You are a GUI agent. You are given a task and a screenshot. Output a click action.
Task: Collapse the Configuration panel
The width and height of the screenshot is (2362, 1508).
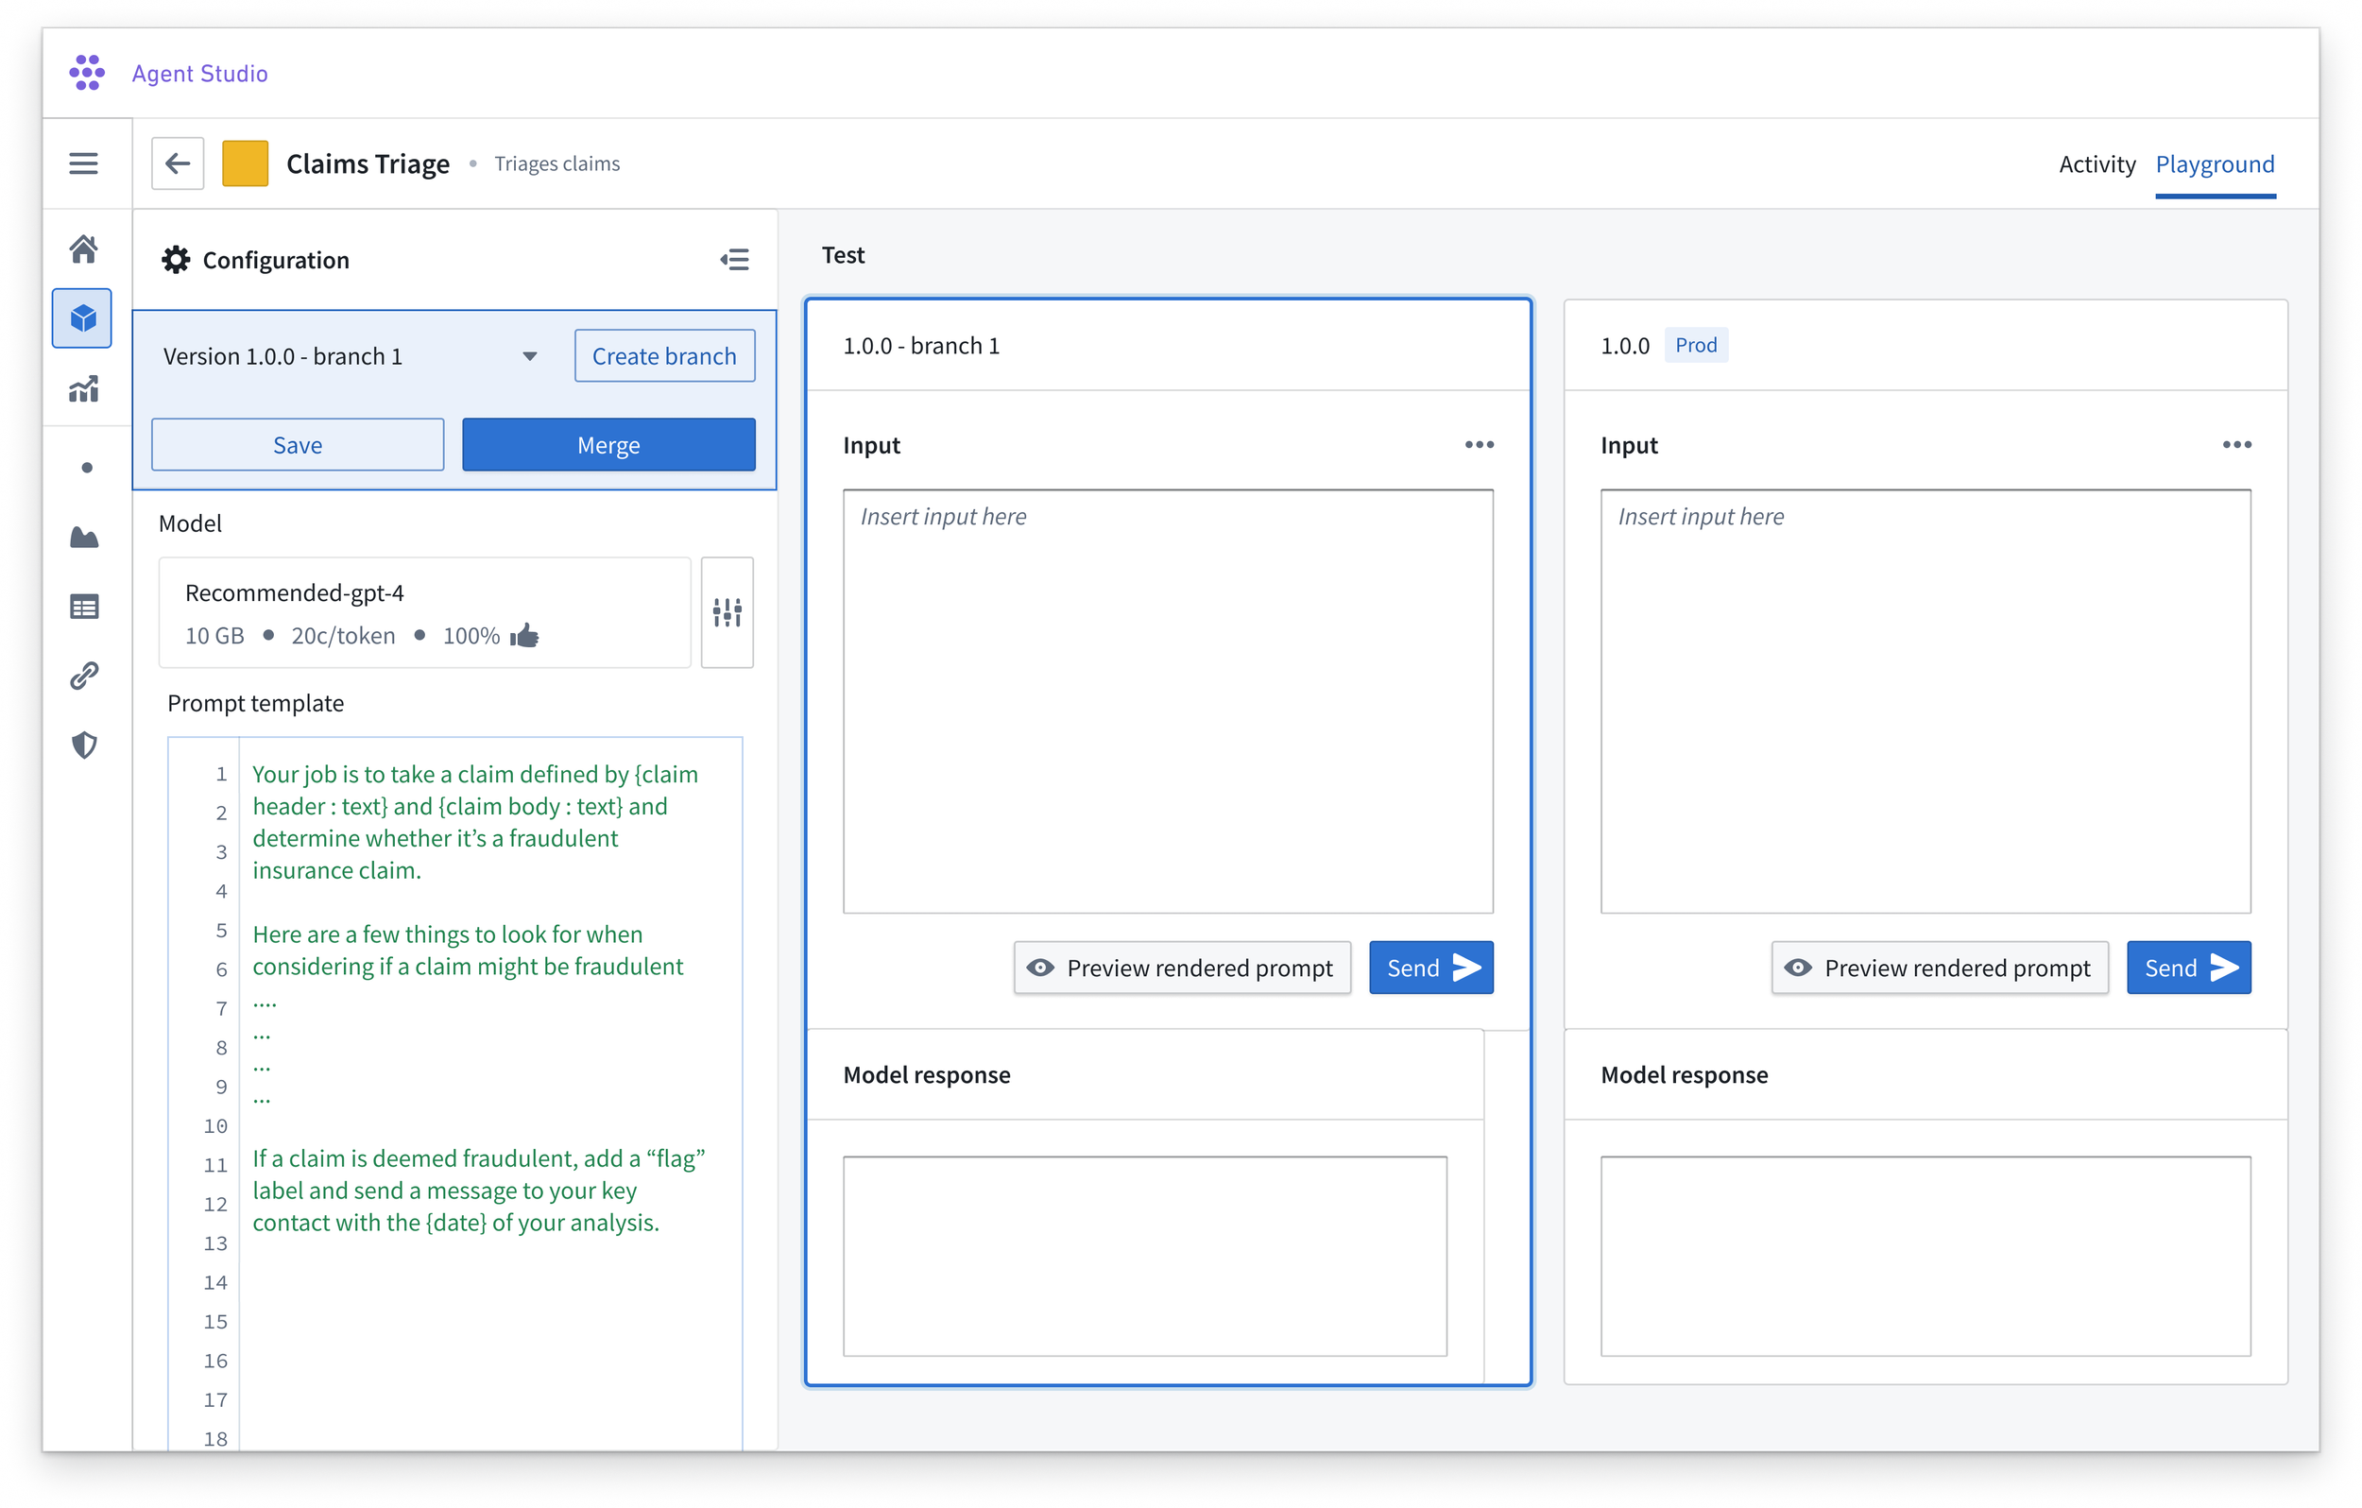pos(735,259)
